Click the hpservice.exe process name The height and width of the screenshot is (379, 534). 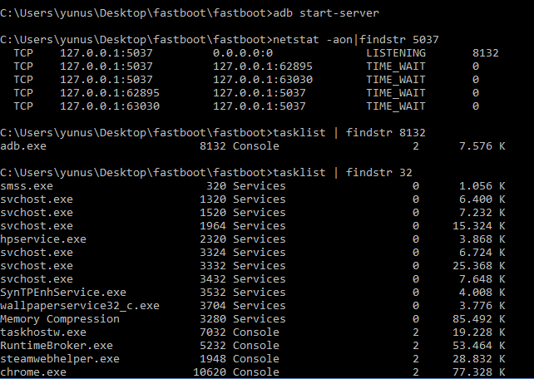point(43,239)
